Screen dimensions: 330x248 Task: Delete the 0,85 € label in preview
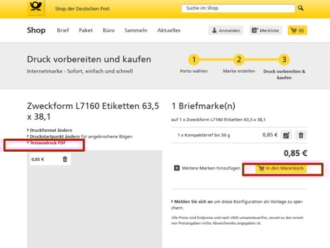click(x=65, y=159)
